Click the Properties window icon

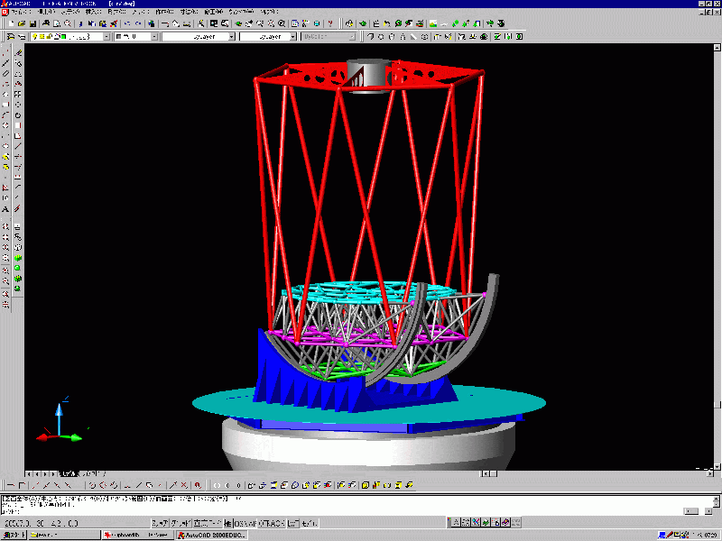click(295, 23)
